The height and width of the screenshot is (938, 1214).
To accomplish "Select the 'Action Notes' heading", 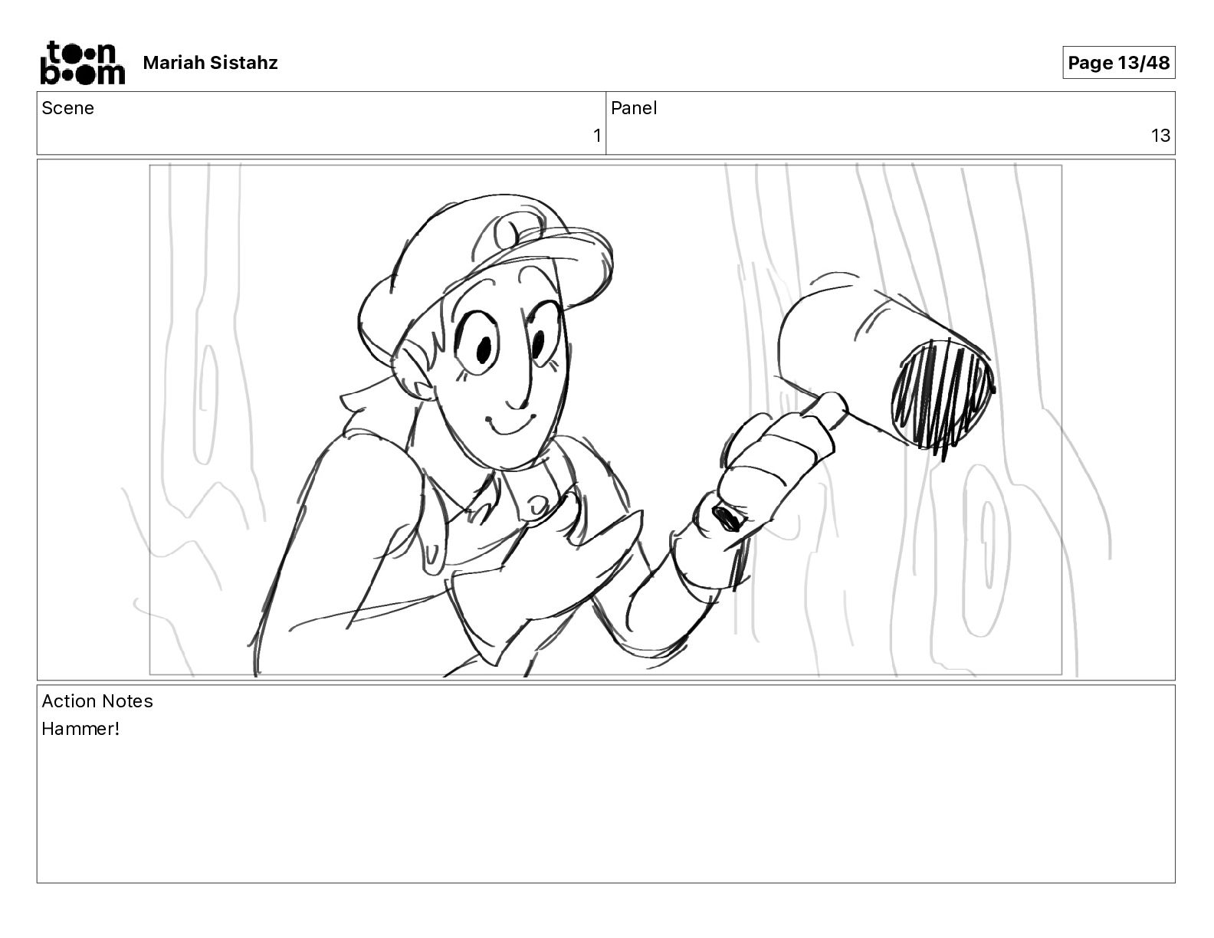I will [x=97, y=701].
